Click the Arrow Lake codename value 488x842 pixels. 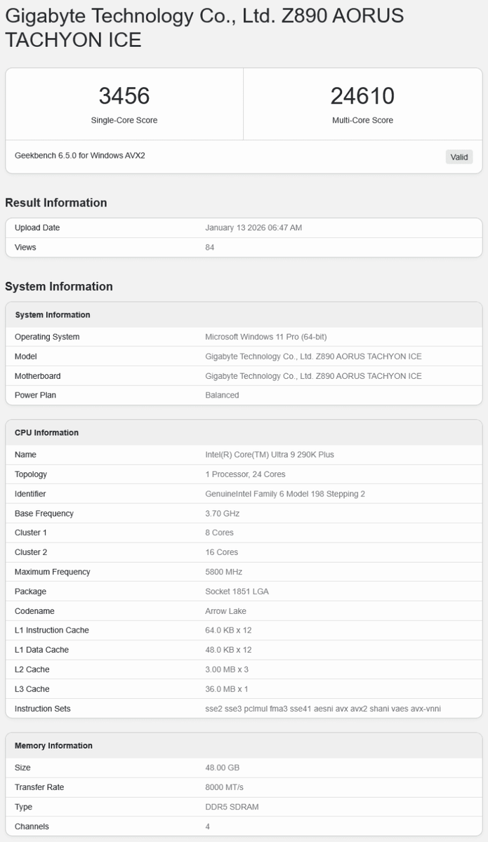pyautogui.click(x=225, y=611)
